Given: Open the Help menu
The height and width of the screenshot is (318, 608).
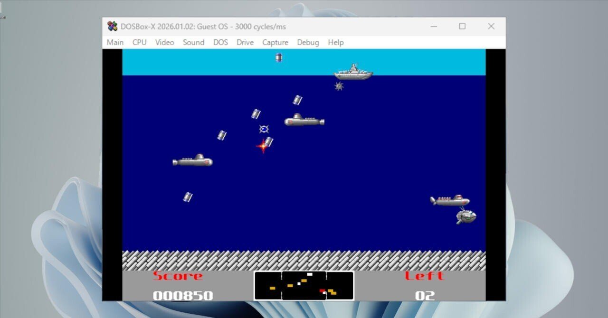Looking at the screenshot, I should pyautogui.click(x=336, y=42).
